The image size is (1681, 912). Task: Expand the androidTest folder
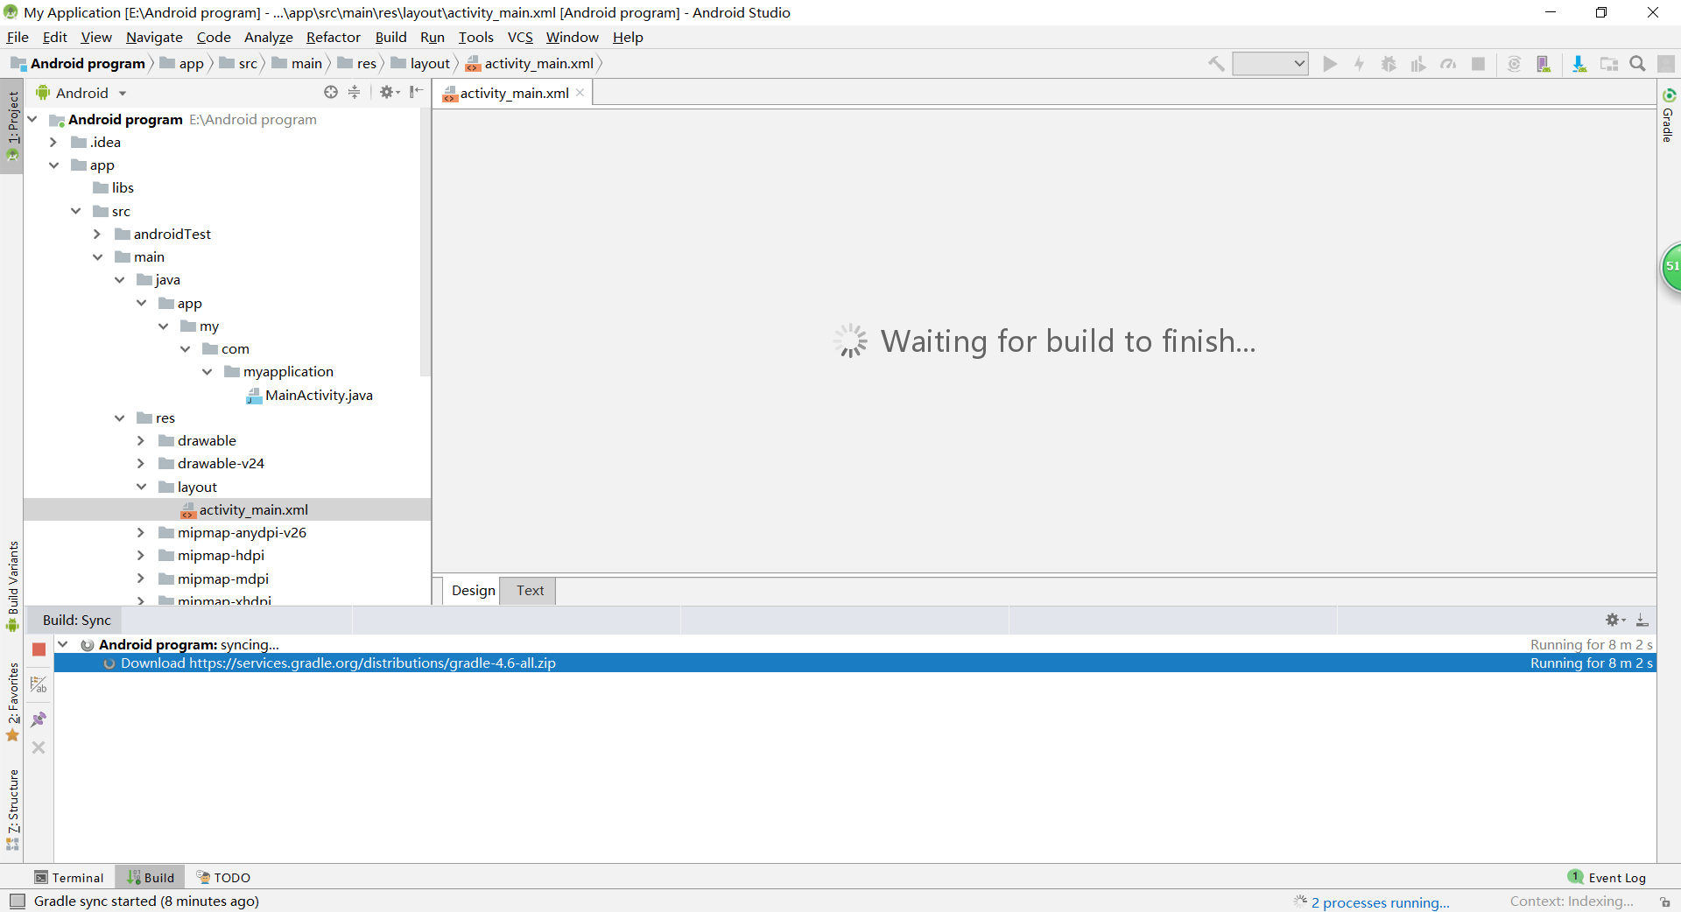coord(97,234)
